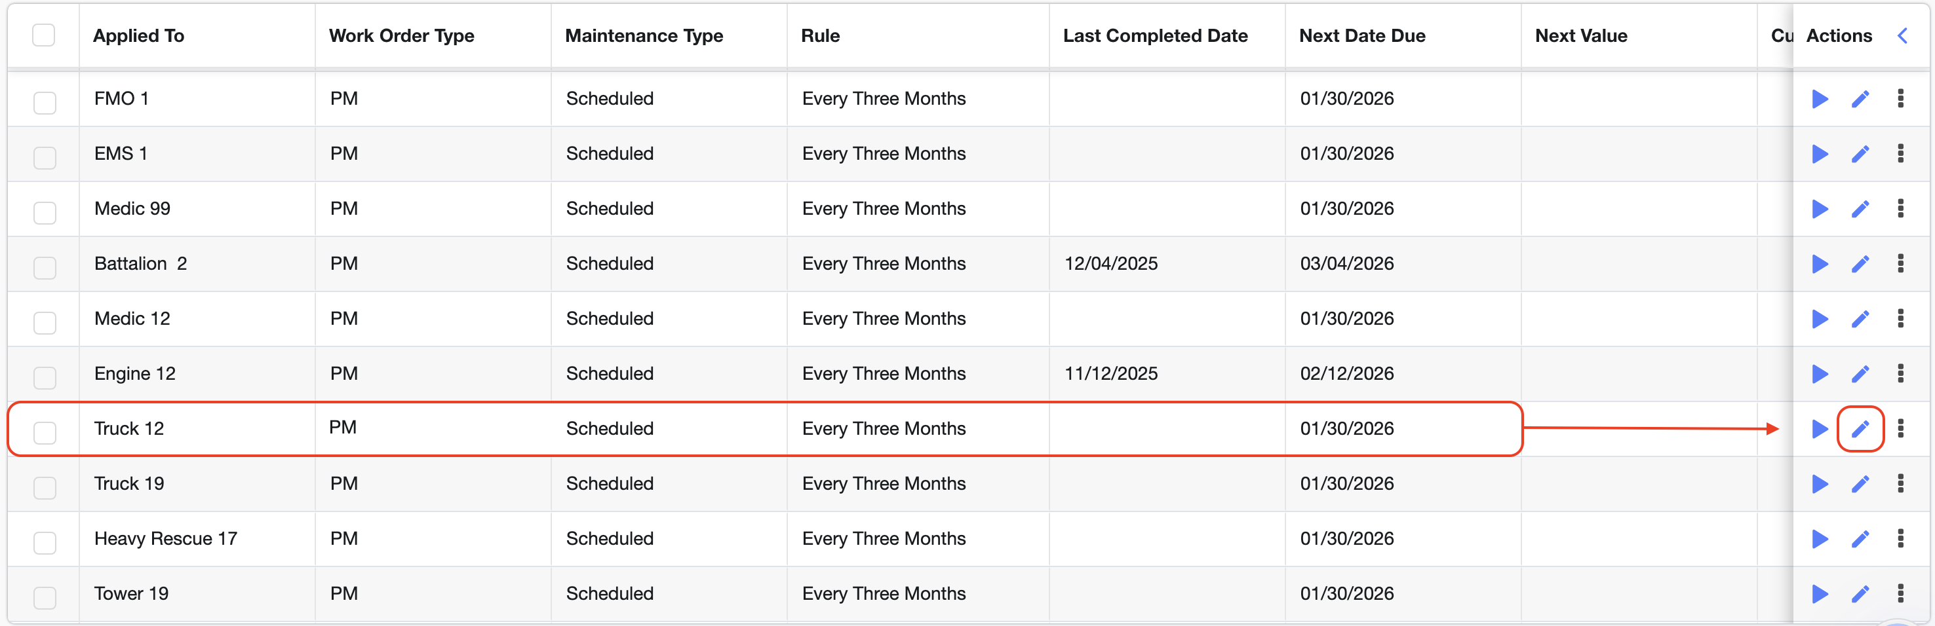Edit the Engine 12 row
1935x626 pixels.
1860,374
